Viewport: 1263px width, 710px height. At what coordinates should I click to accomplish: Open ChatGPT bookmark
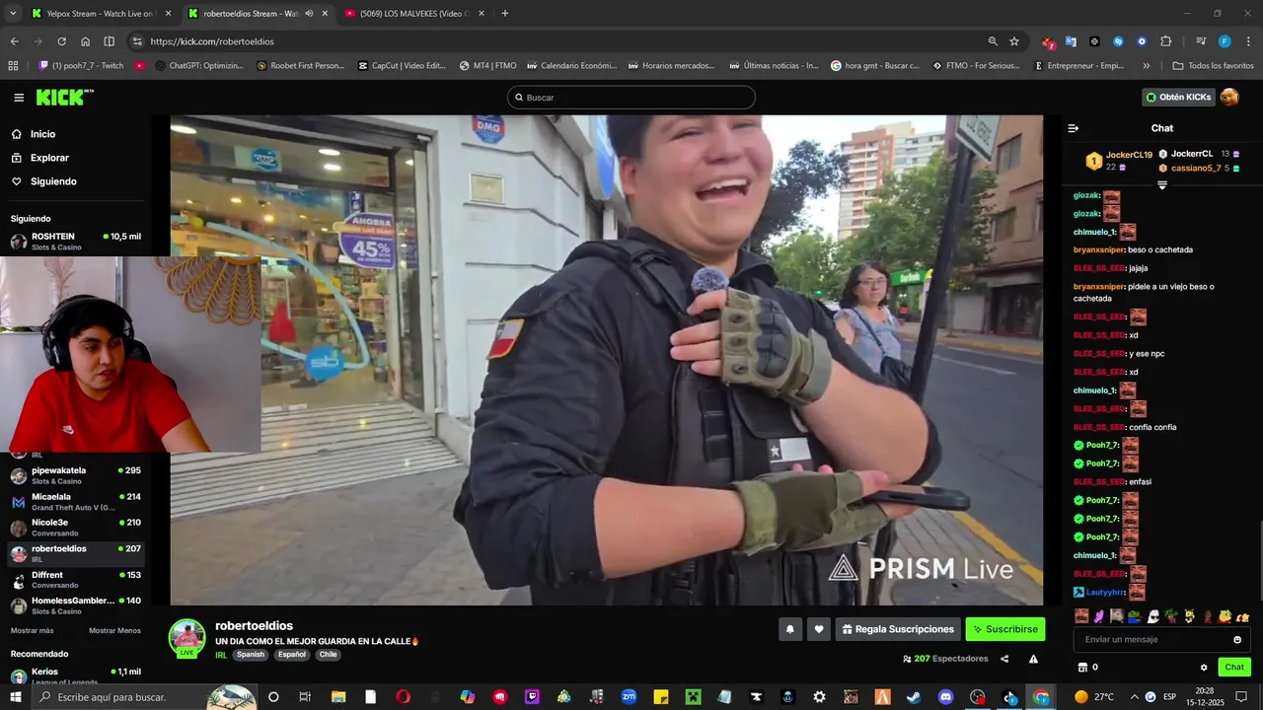click(198, 66)
